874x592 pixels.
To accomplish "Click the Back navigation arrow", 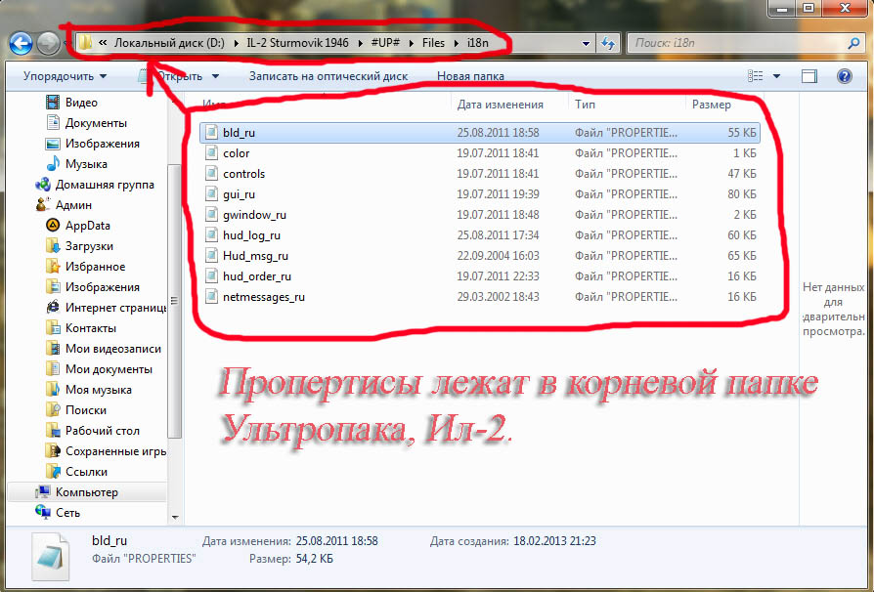I will [x=22, y=43].
